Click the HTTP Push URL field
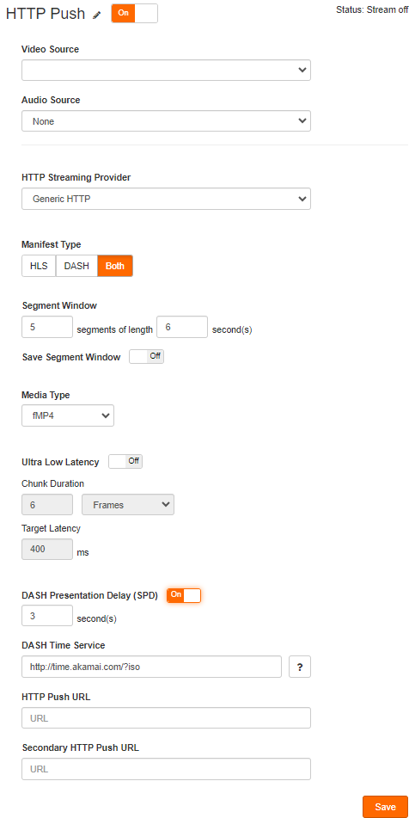Viewport: 409px width, 818px height. 166,718
